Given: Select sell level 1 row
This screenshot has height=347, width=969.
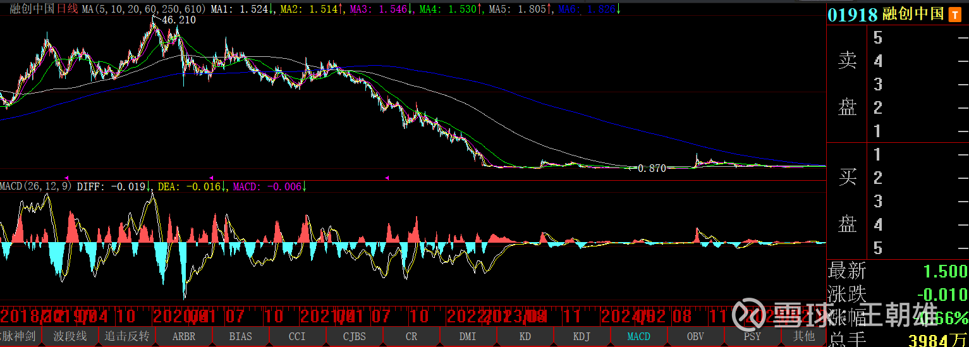Looking at the screenshot, I should click(918, 131).
